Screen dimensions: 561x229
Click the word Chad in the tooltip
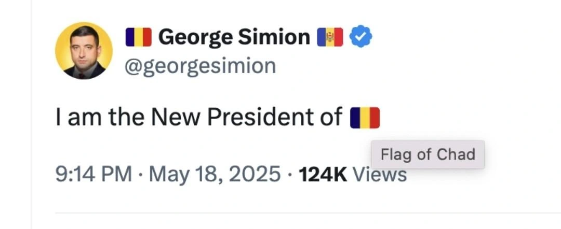click(x=456, y=154)
